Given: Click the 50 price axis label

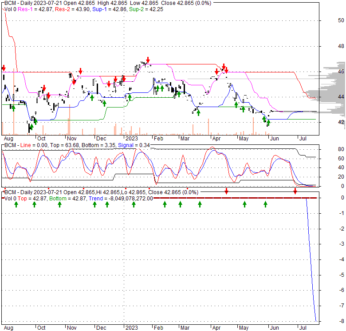Looking at the screenshot, I should point(341,20).
